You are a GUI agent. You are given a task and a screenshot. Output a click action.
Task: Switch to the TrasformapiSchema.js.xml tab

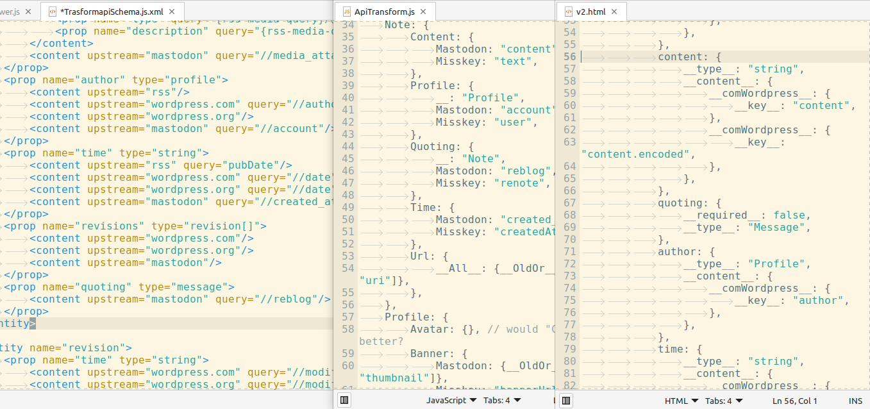click(x=112, y=11)
